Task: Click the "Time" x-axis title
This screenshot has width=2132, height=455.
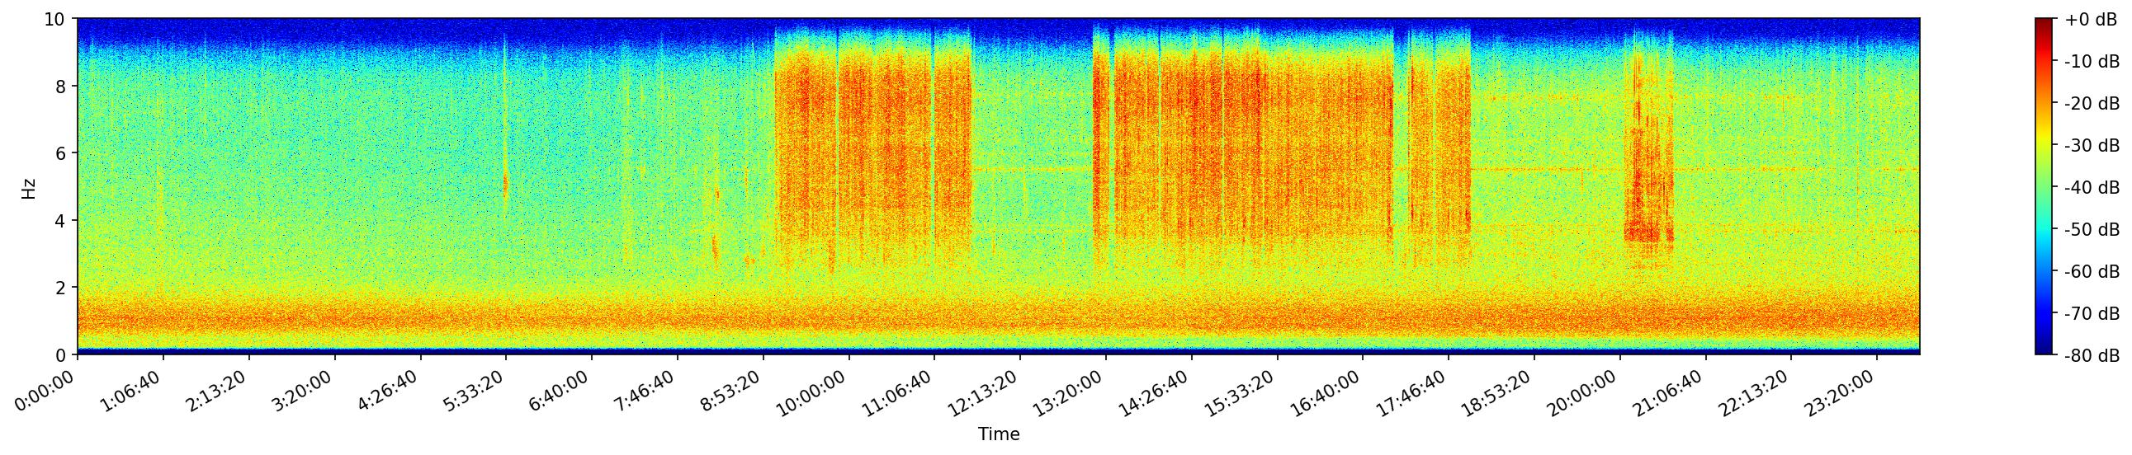Action: 998,434
